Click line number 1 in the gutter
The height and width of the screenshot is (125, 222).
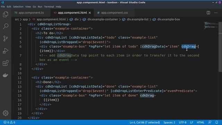(20, 24)
